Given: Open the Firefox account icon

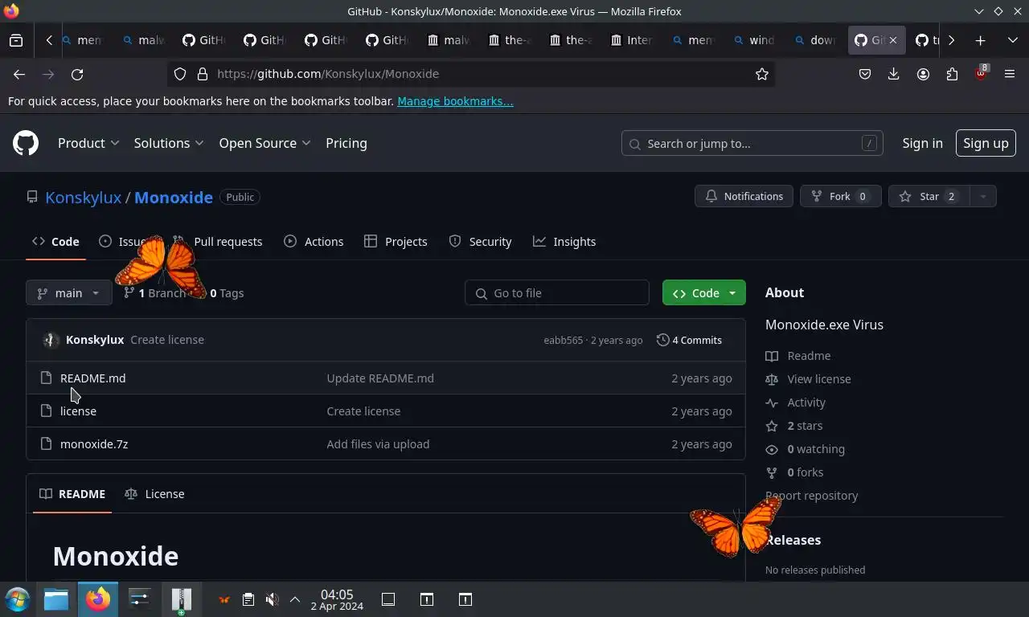Looking at the screenshot, I should (x=923, y=74).
